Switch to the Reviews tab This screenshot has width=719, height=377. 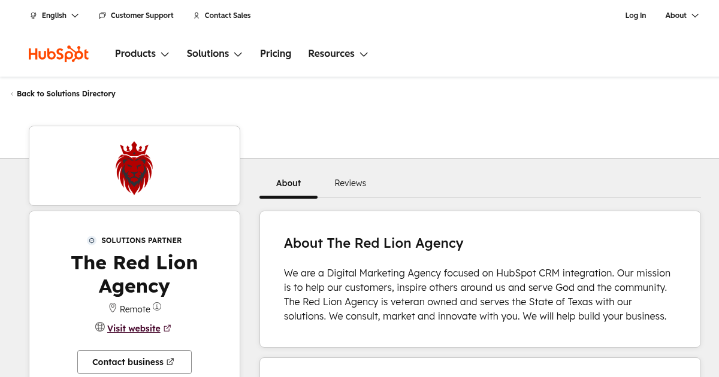350,183
